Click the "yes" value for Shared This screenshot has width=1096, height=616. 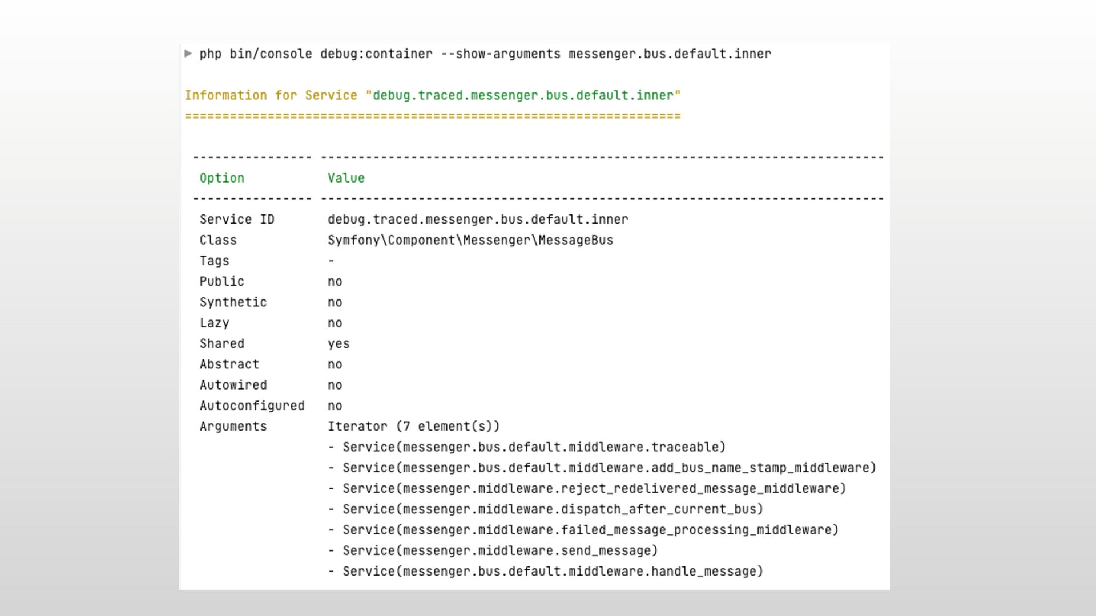(x=339, y=344)
